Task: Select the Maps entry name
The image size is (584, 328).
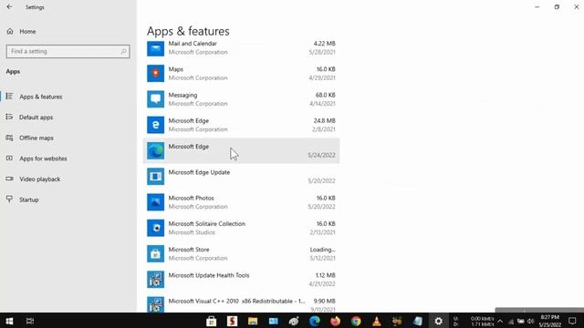Action: [176, 69]
